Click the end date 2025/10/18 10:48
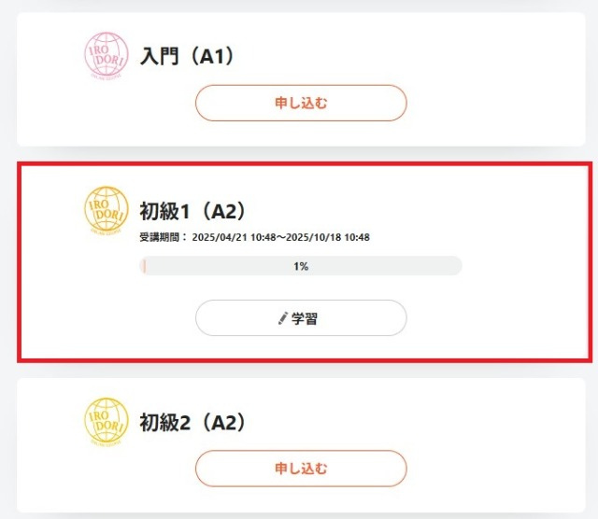Screen dimensions: 598x519 coord(328,237)
